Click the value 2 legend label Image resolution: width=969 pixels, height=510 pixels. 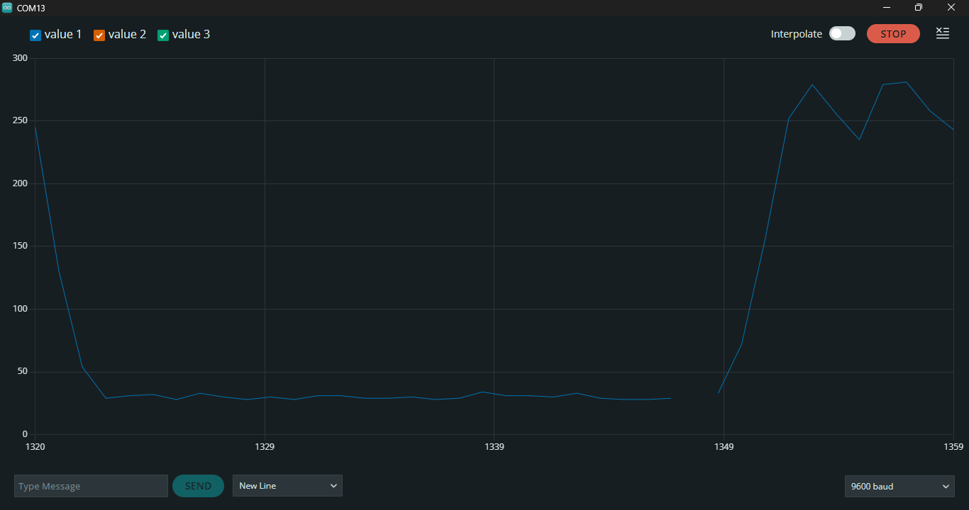[127, 34]
